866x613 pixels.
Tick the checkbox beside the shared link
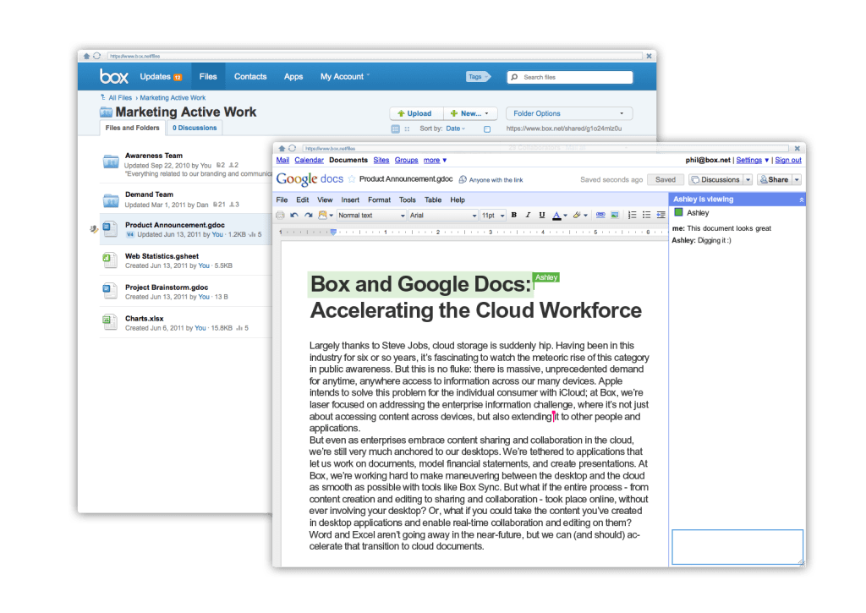tap(487, 129)
